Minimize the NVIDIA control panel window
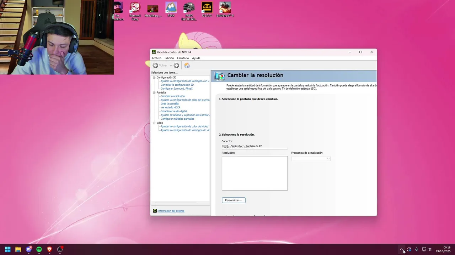The height and width of the screenshot is (255, 455). (x=350, y=52)
